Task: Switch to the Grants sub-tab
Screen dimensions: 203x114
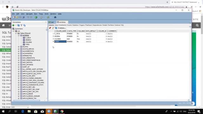Action: (69, 25)
